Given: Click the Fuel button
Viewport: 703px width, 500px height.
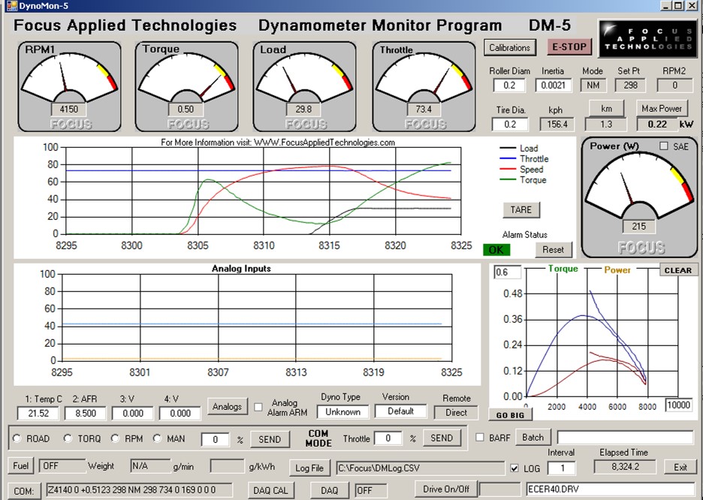Looking at the screenshot, I should (x=20, y=466).
